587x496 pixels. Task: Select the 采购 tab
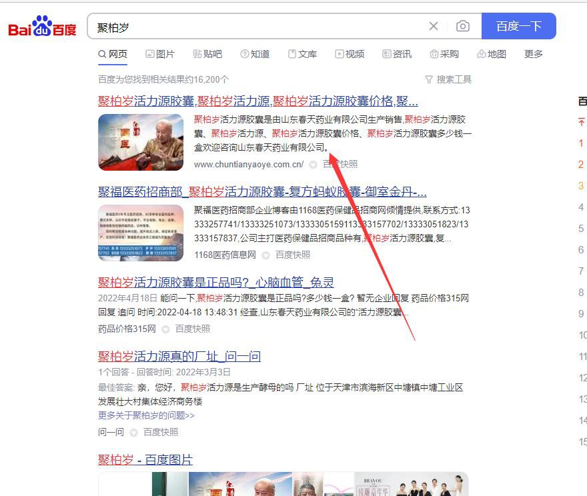tap(444, 54)
